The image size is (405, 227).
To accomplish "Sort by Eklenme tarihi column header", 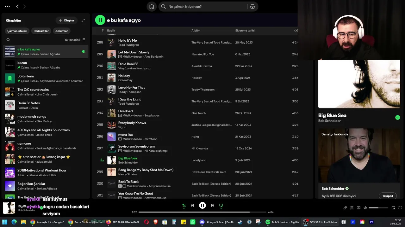I will (x=245, y=31).
